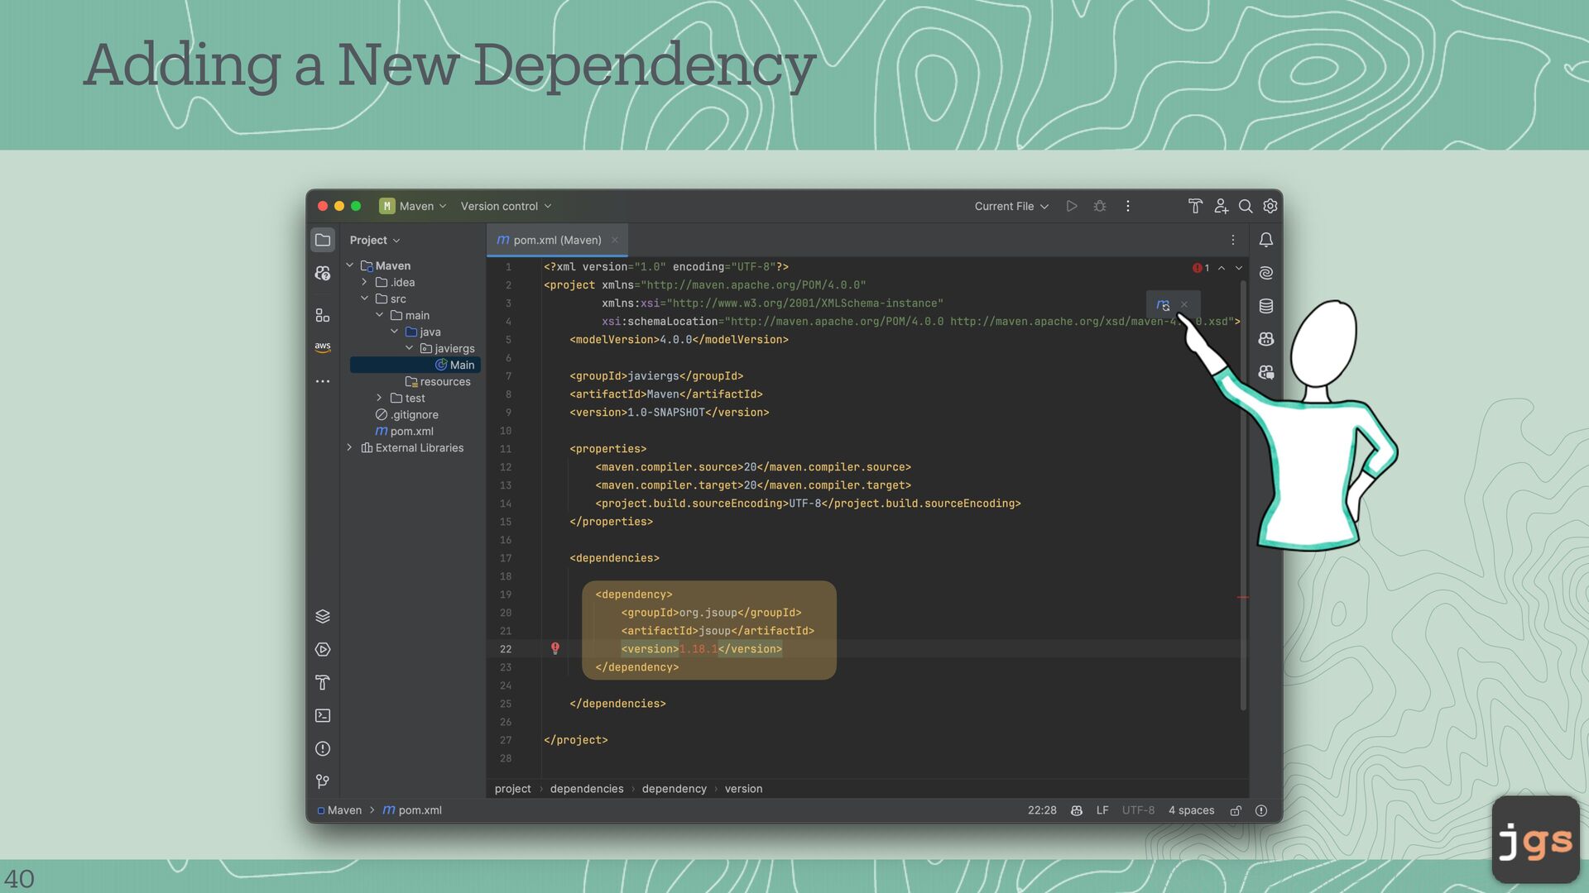Open the Database tool window

(x=1265, y=306)
